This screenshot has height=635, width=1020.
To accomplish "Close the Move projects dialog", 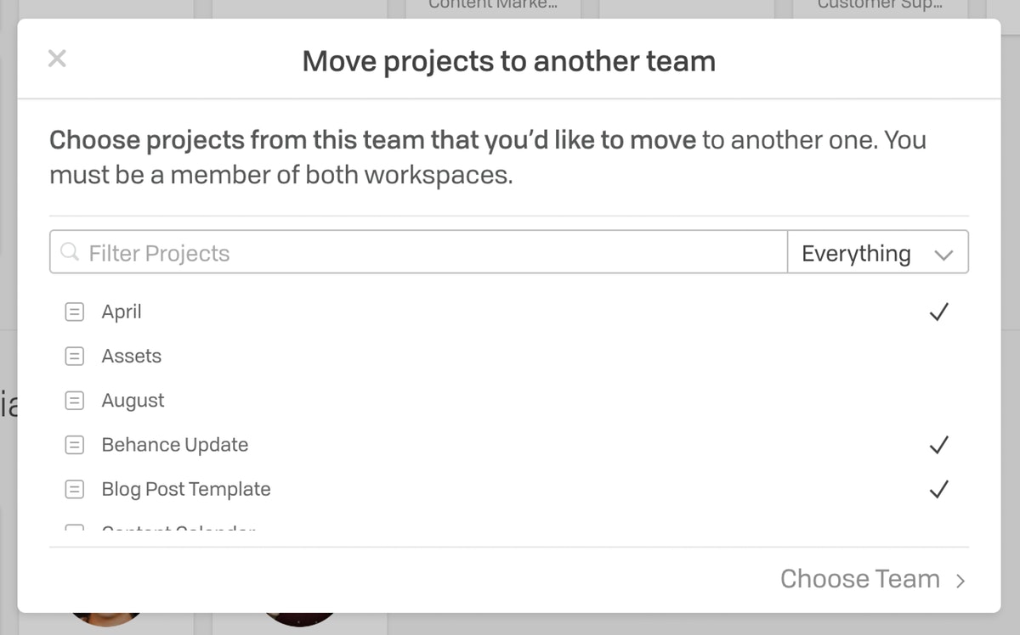I will click(57, 59).
